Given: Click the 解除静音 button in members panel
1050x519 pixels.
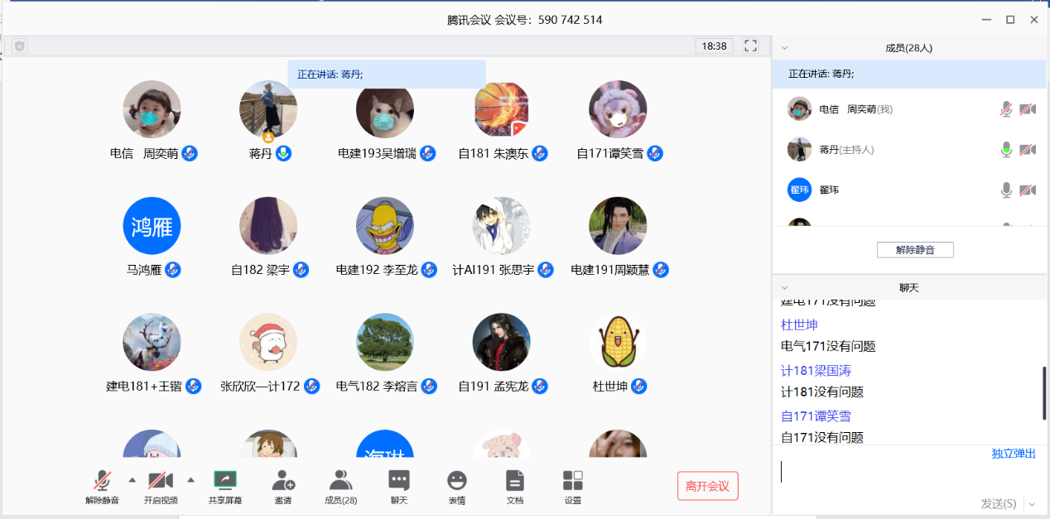Looking at the screenshot, I should click(915, 249).
